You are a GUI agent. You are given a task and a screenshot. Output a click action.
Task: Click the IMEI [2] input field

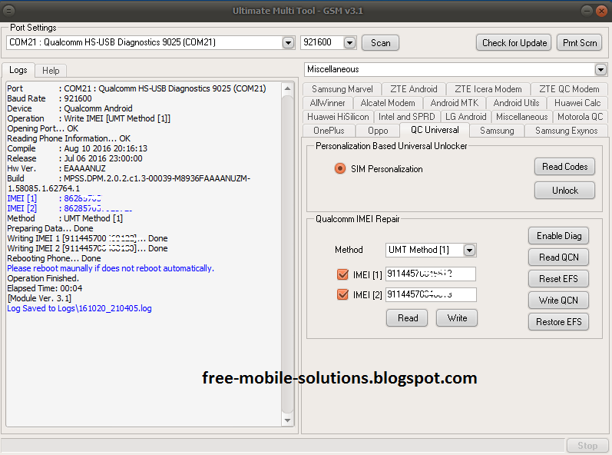point(431,294)
